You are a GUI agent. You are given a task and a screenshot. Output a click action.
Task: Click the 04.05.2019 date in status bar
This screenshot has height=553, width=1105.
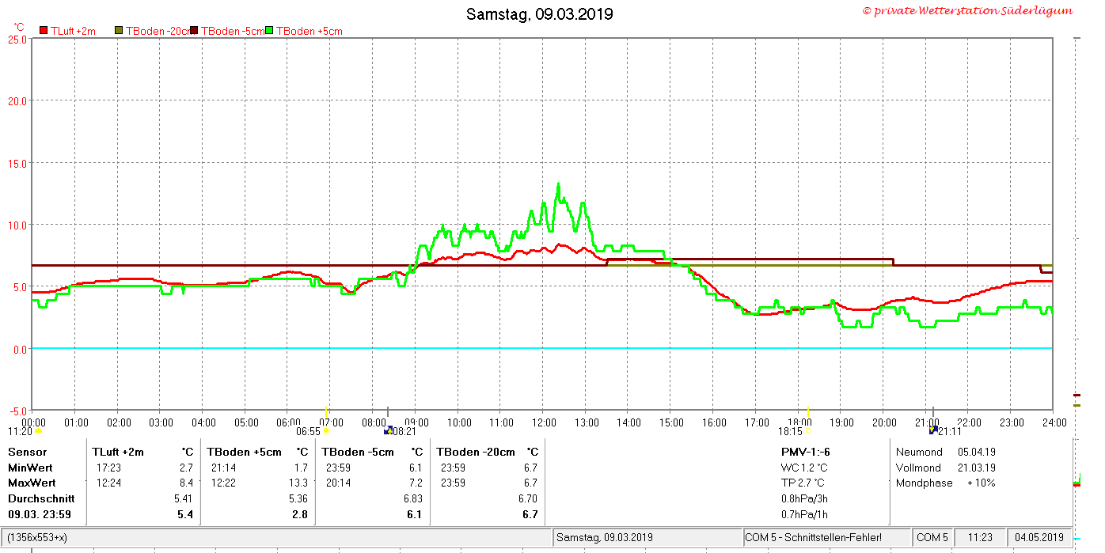(x=1039, y=537)
